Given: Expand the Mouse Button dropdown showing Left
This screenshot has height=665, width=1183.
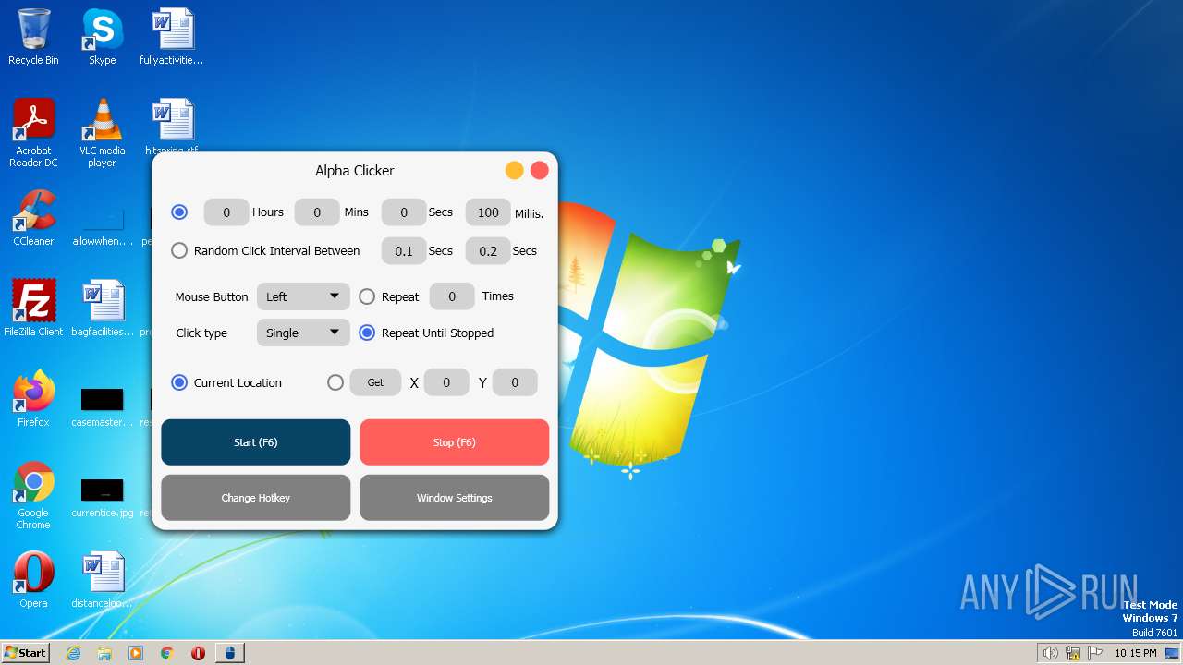Looking at the screenshot, I should (x=303, y=296).
